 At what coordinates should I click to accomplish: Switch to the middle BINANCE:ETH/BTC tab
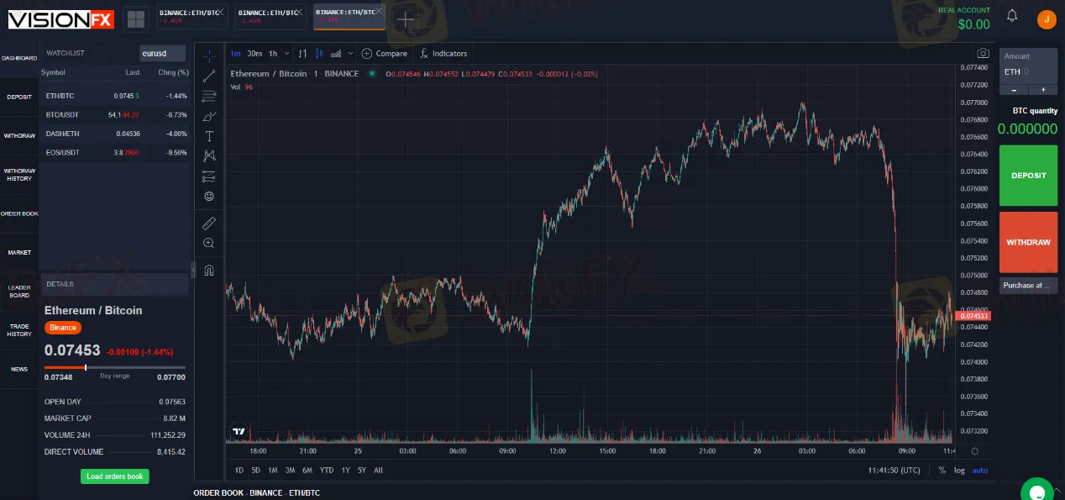[269, 14]
